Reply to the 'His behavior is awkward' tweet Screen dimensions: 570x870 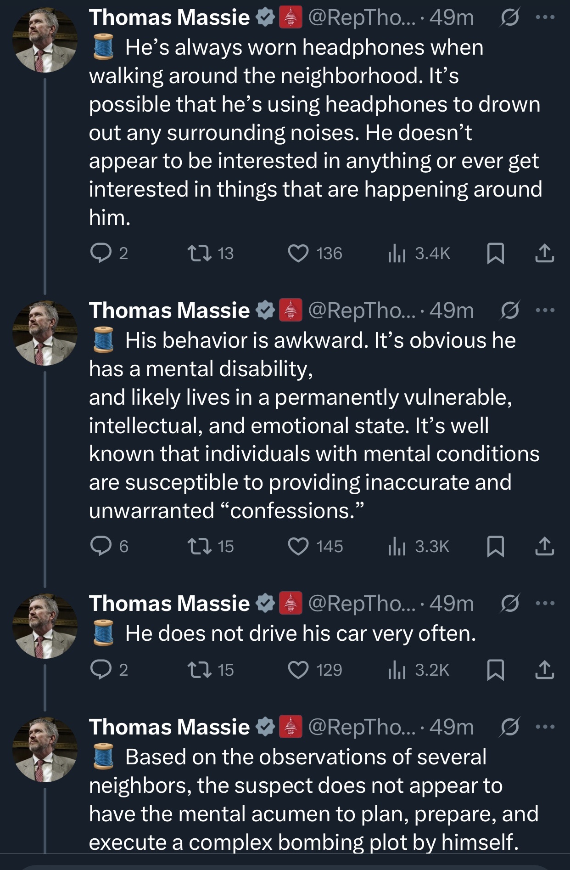tap(99, 546)
